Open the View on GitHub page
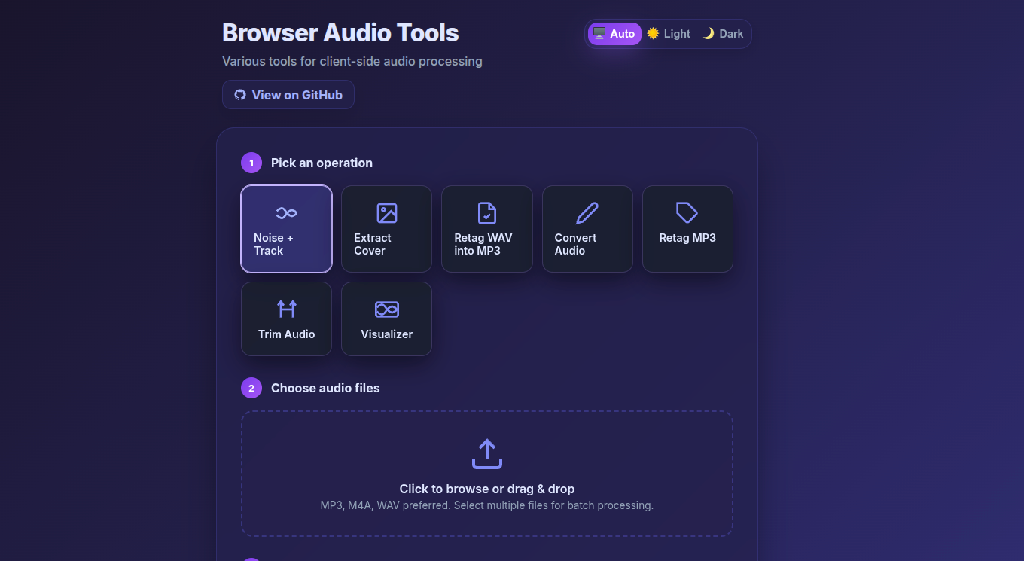The width and height of the screenshot is (1024, 561). tap(288, 94)
